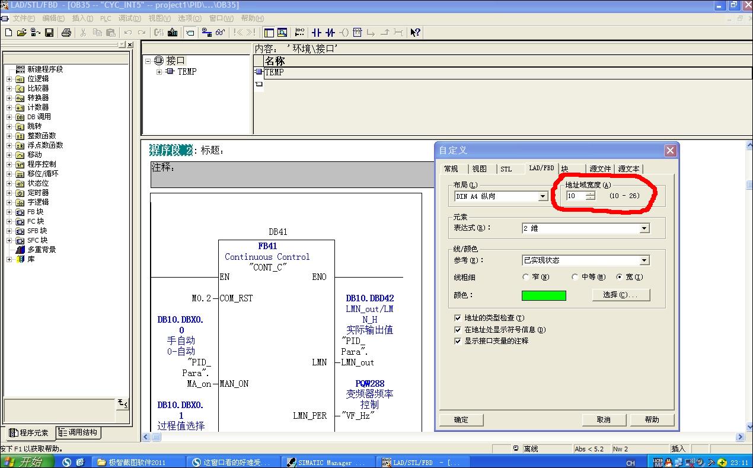Click the green color swatch
The width and height of the screenshot is (753, 468).
pyautogui.click(x=544, y=295)
